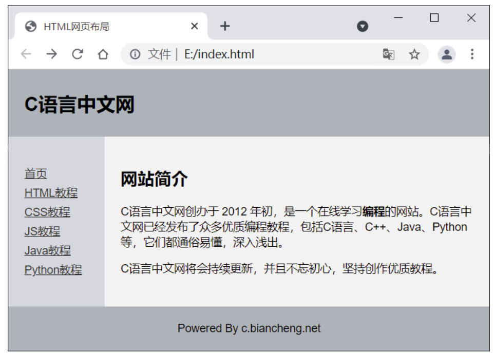The image size is (494, 355).
Task: Go to the browser home page icon
Action: pyautogui.click(x=103, y=54)
